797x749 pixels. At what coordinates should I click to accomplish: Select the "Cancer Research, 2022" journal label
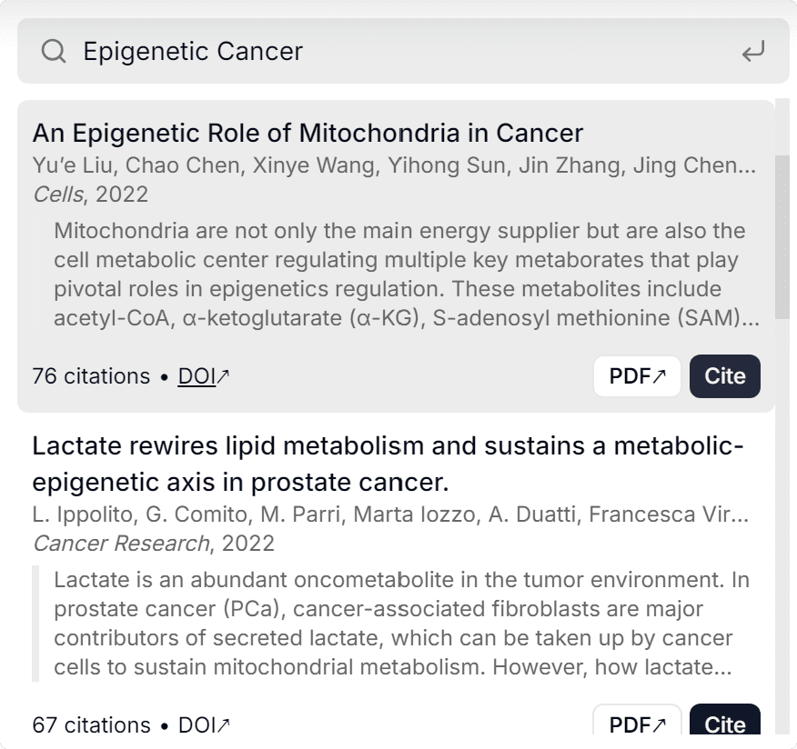(x=153, y=543)
